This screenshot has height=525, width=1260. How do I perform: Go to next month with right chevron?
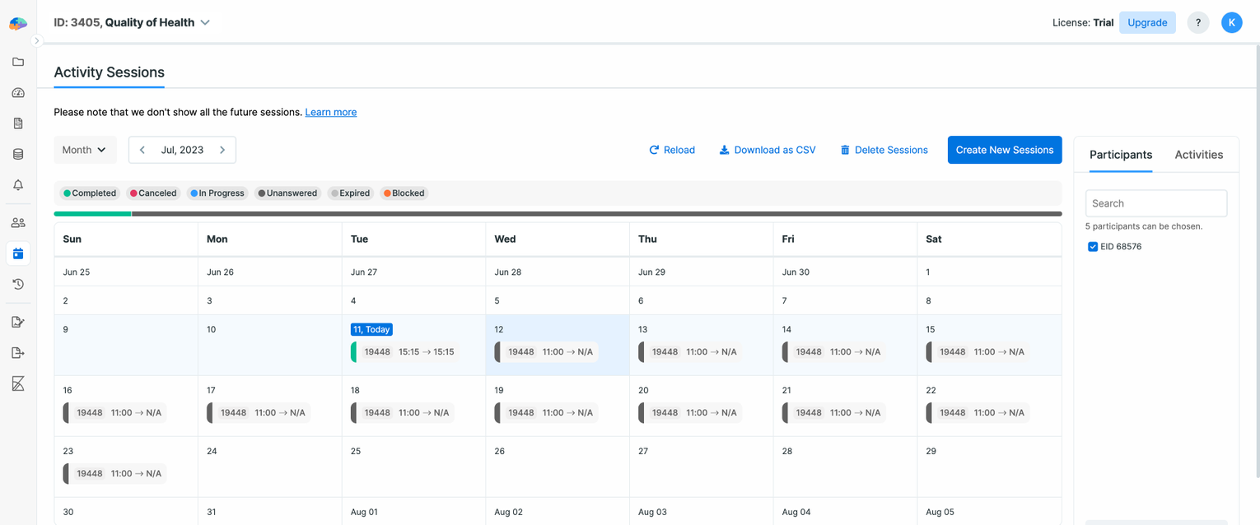coord(222,150)
